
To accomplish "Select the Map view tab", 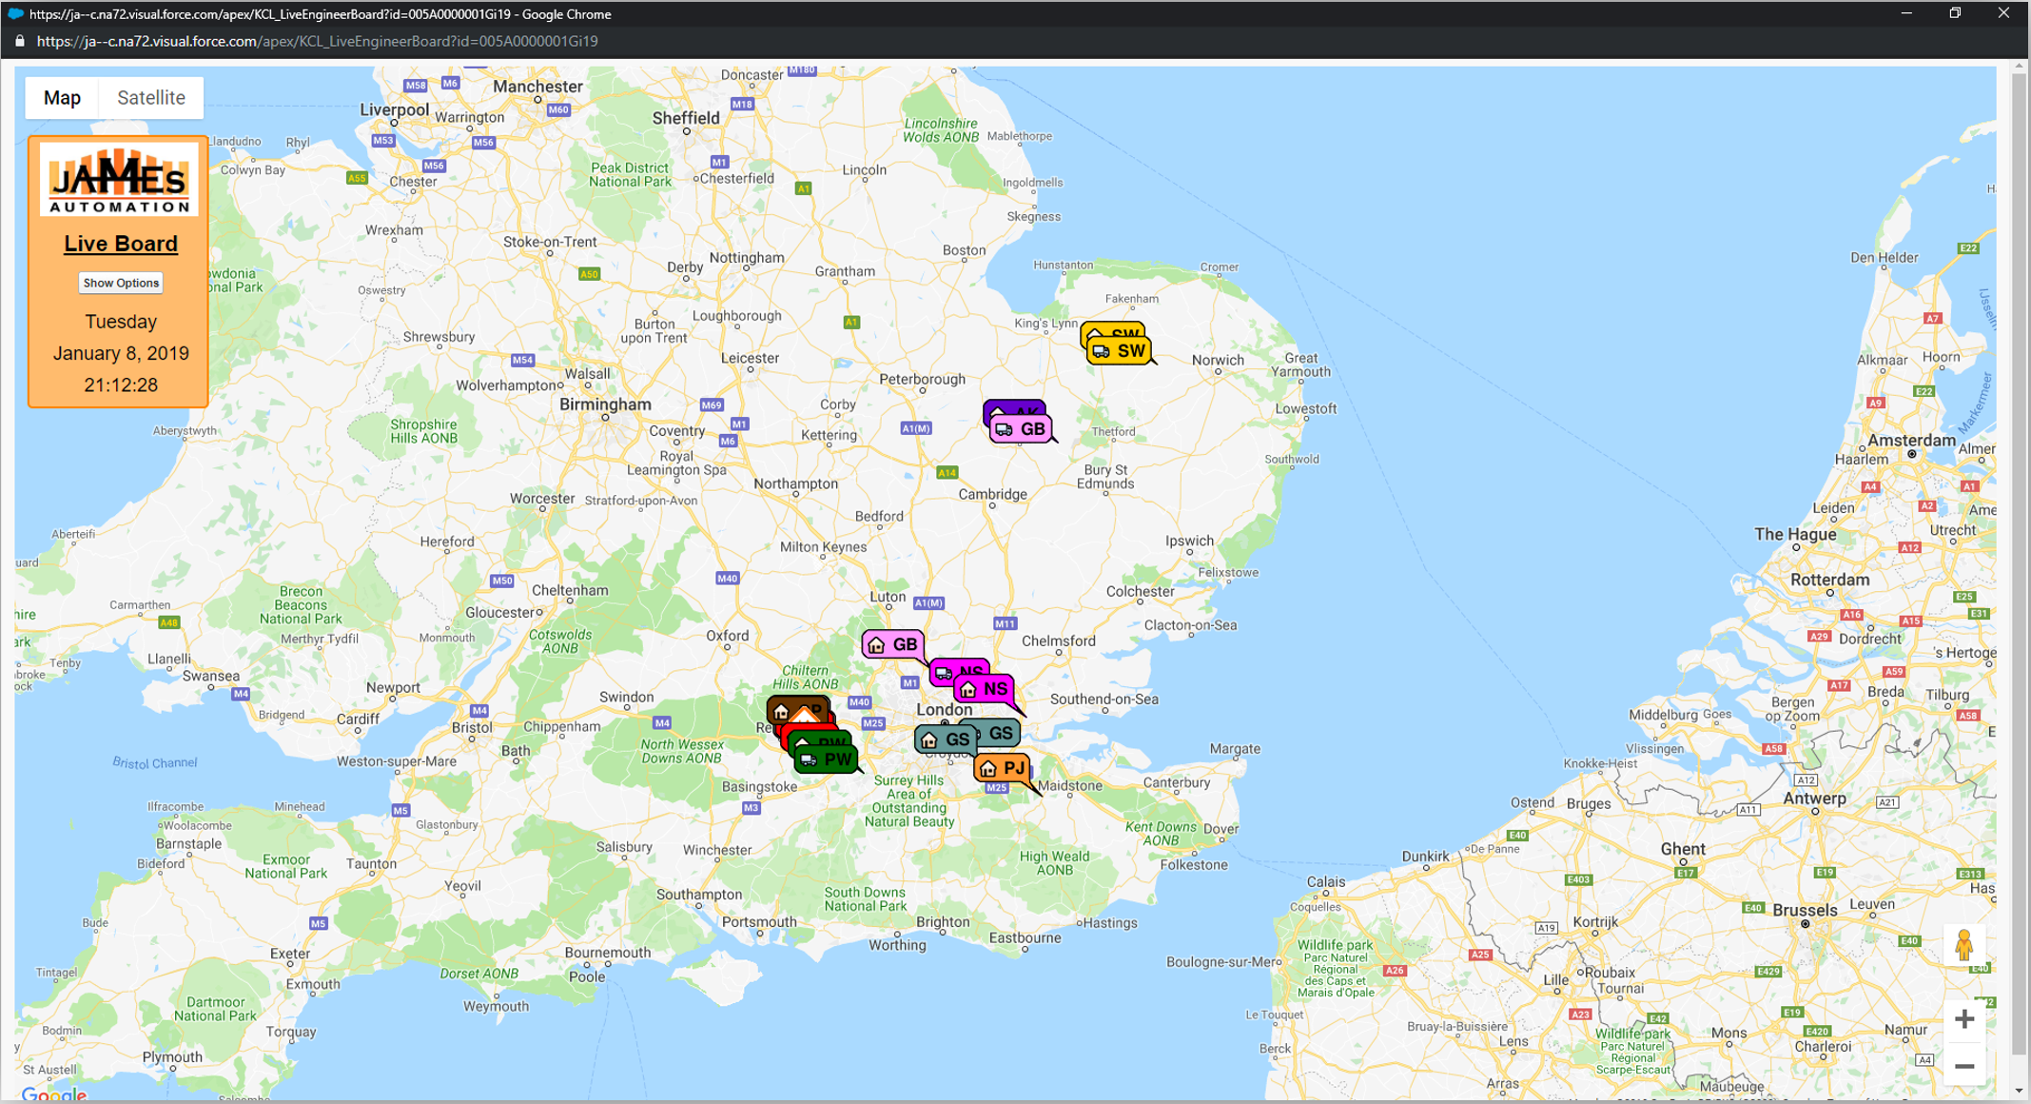I will (62, 98).
